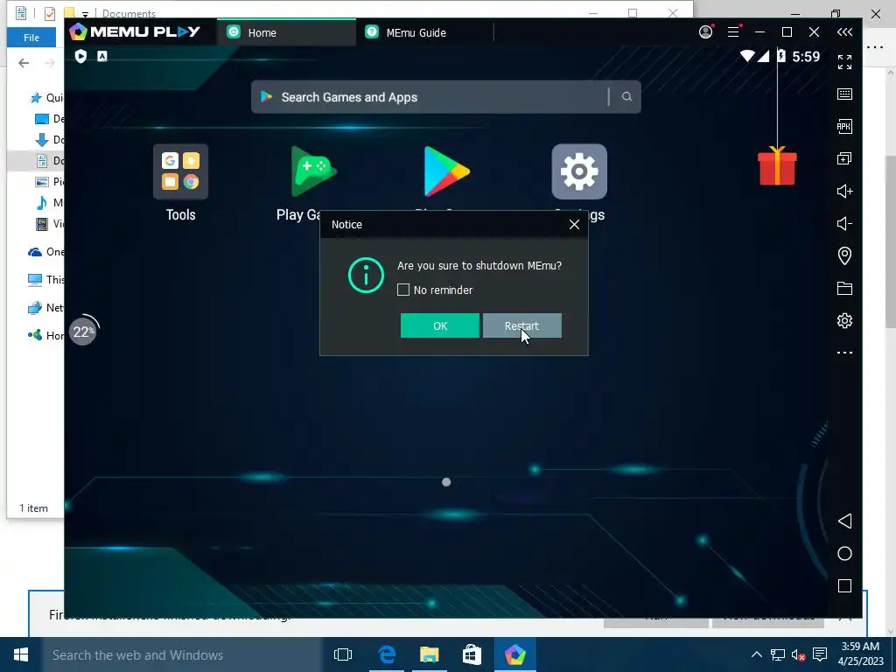Click the home screen page indicator dot
Viewport: 896px width, 672px height.
point(446,482)
